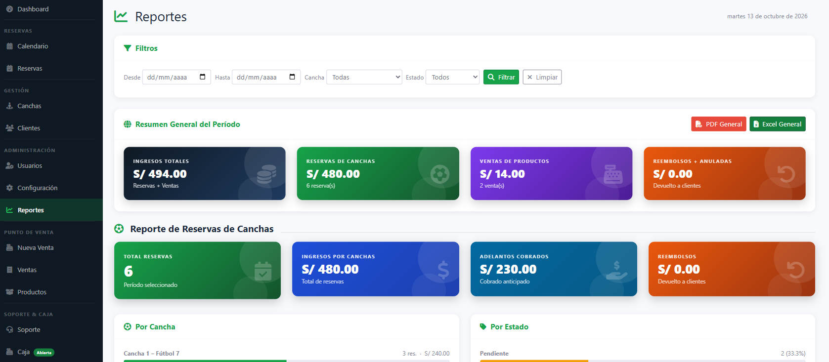Viewport: 829px width, 362px height.
Task: Click the S/ 230.00 Adelantos Cobrados value
Action: (508, 269)
